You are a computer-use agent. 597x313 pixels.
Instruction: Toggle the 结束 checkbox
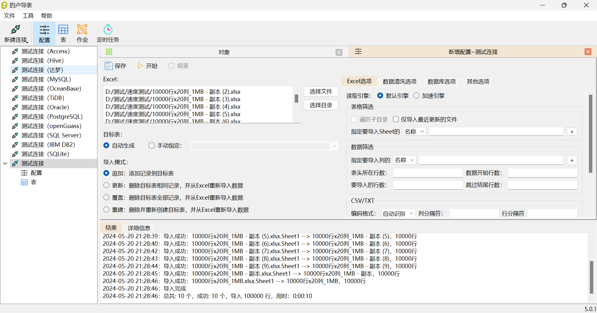(171, 66)
